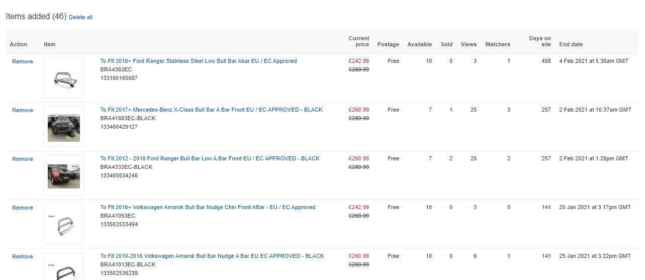Open 2010-2016 Volkswagen Amarok BLACK listing title

pyautogui.click(x=212, y=256)
